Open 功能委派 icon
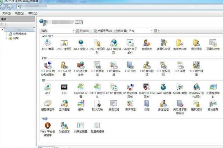Screen dimensions: 223x148 pyautogui.click(x=64, y=128)
